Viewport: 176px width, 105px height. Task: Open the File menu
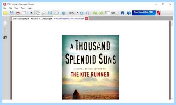[x=5, y=8]
